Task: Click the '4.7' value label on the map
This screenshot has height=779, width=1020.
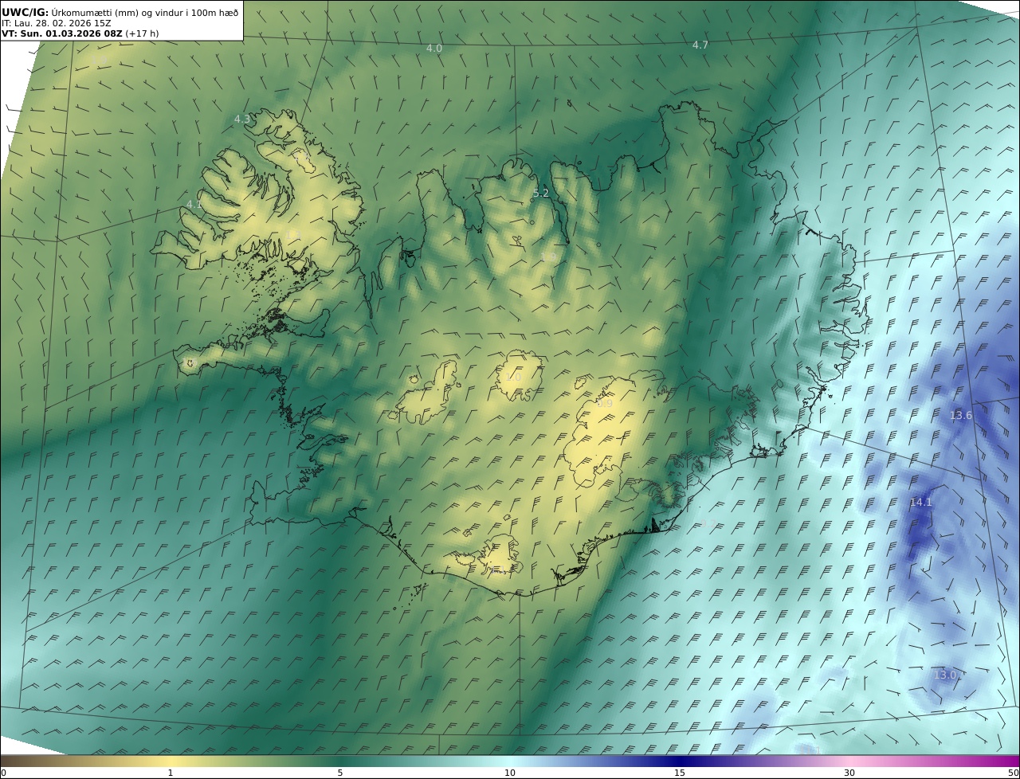Action: pos(700,45)
